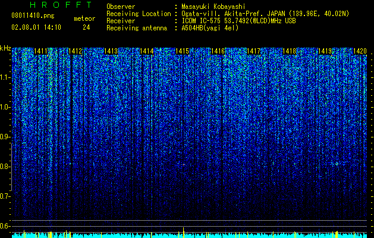The width and height of the screenshot is (374, 238).
Task: Click the 1417 time marker
Action: click(253, 51)
